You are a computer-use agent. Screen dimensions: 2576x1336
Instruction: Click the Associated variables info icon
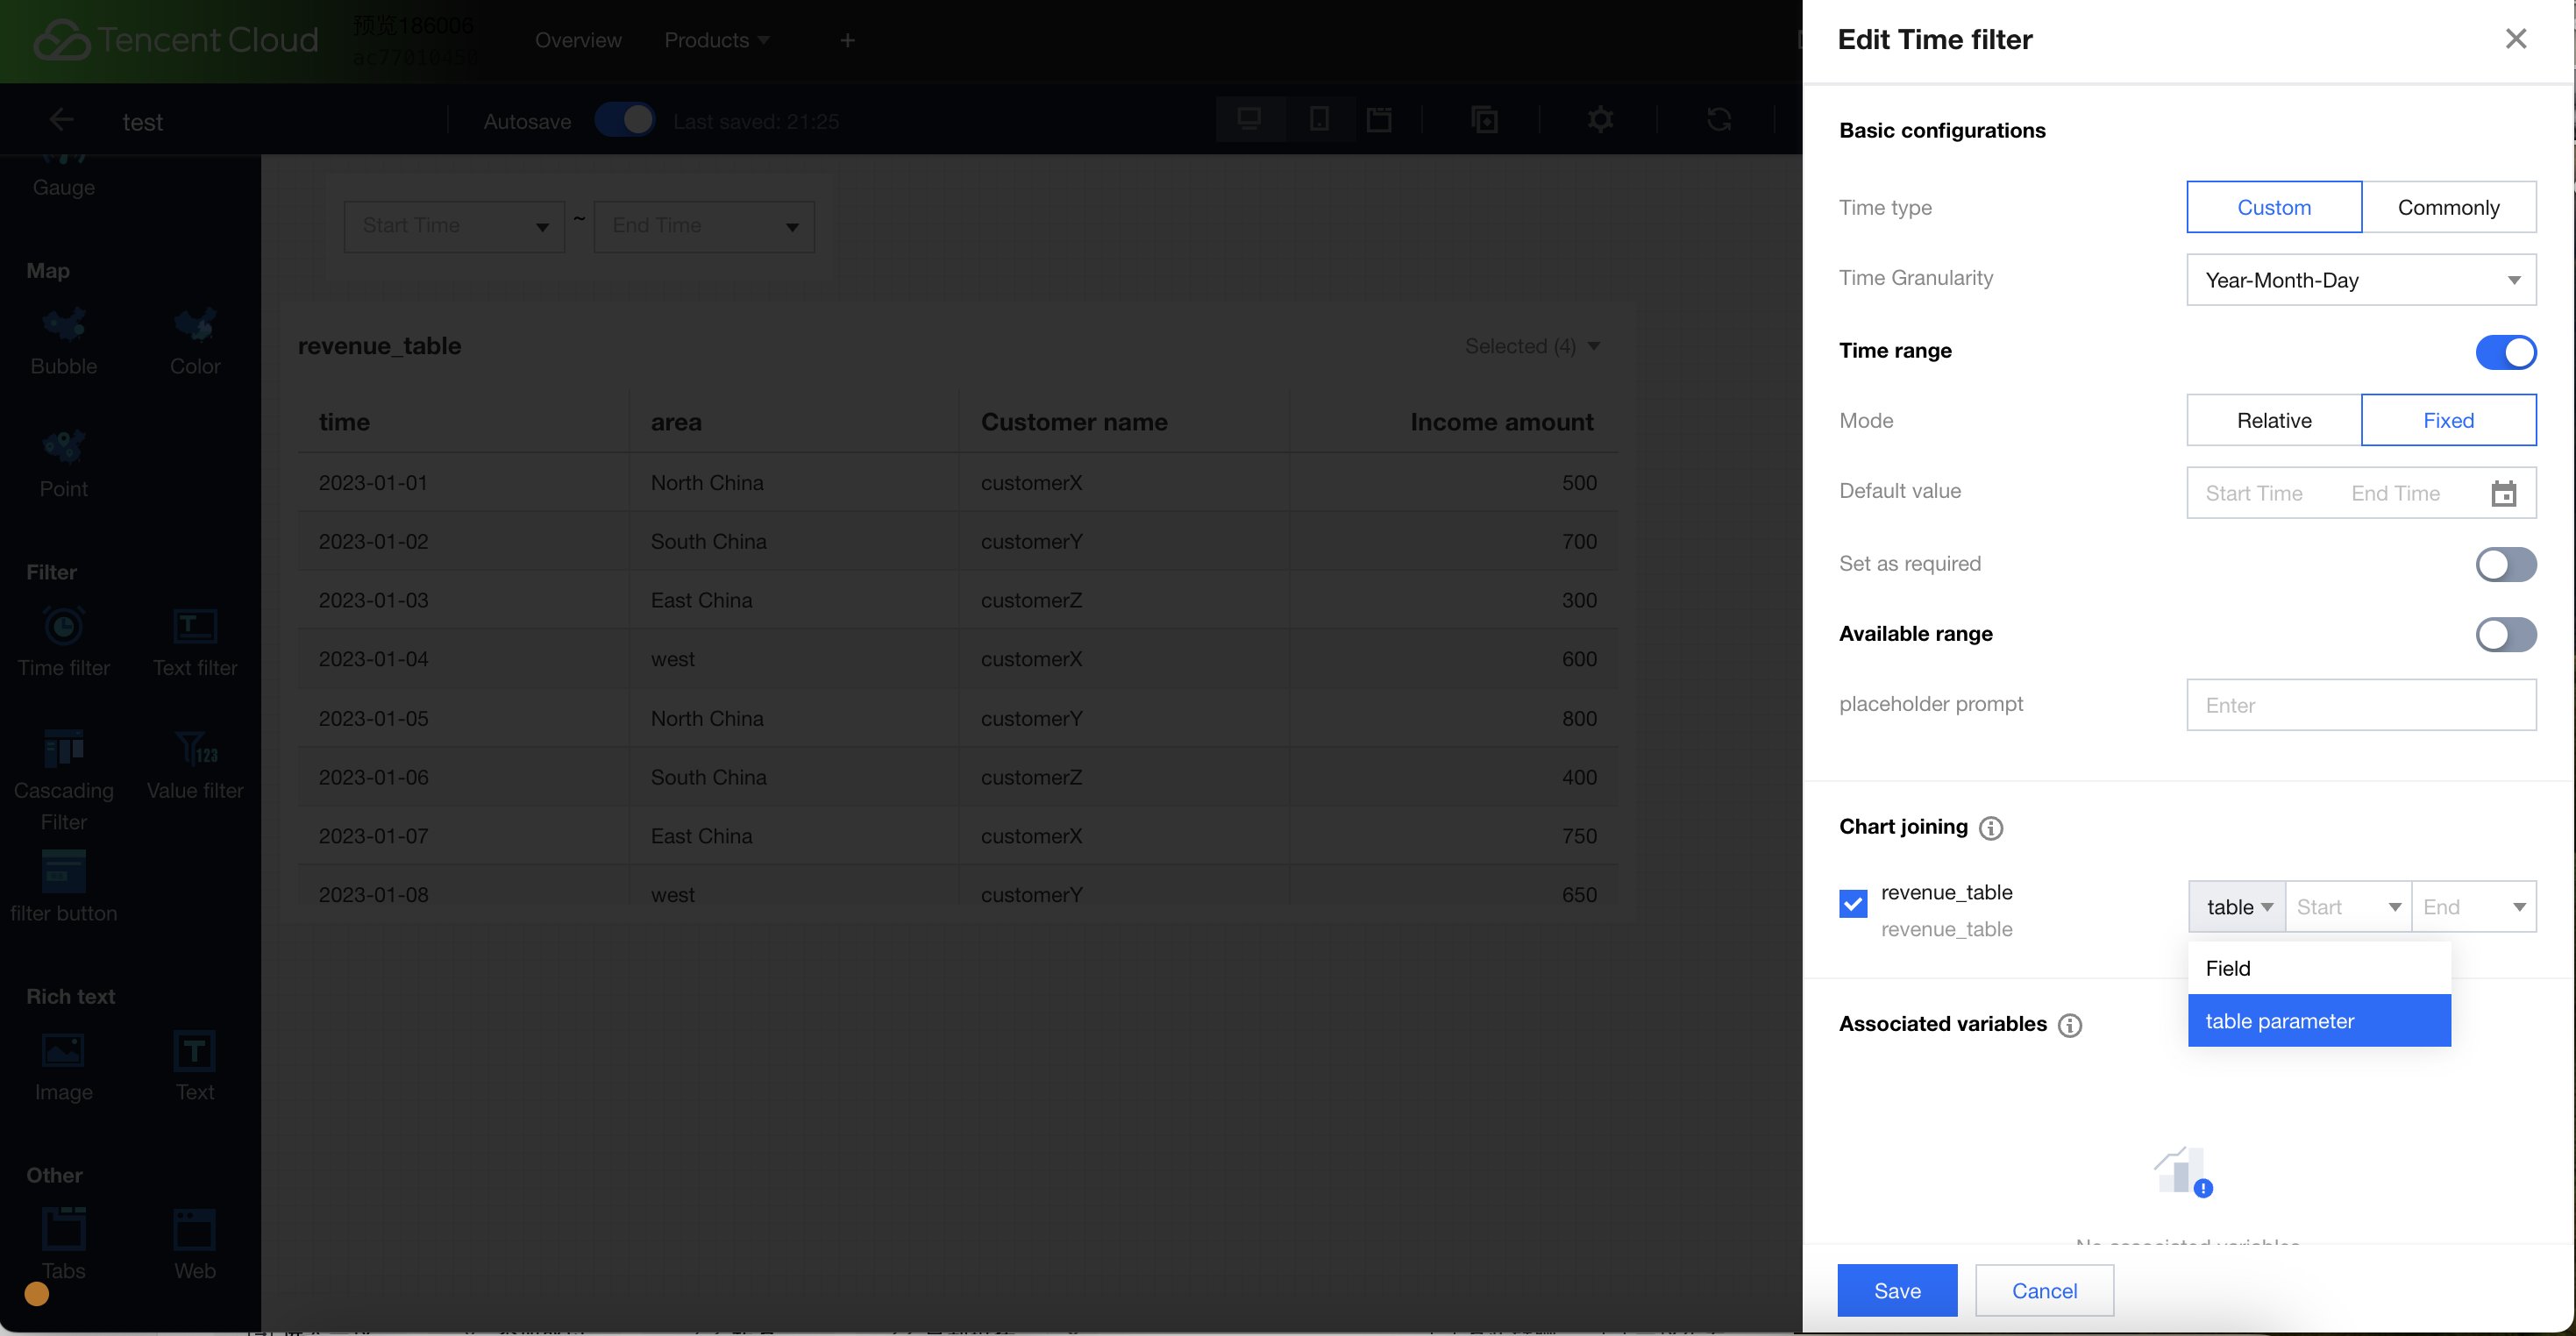2070,1025
